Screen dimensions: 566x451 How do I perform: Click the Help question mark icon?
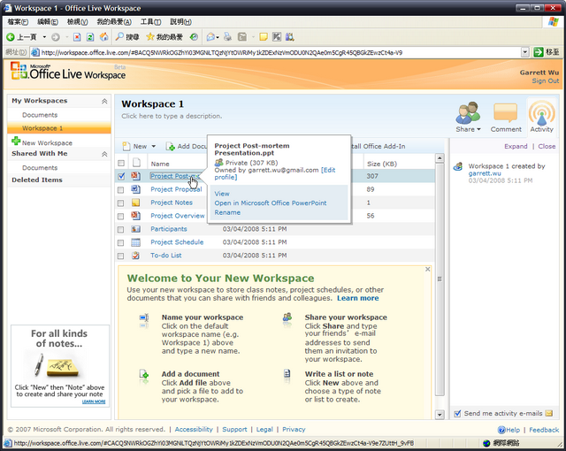[501, 430]
